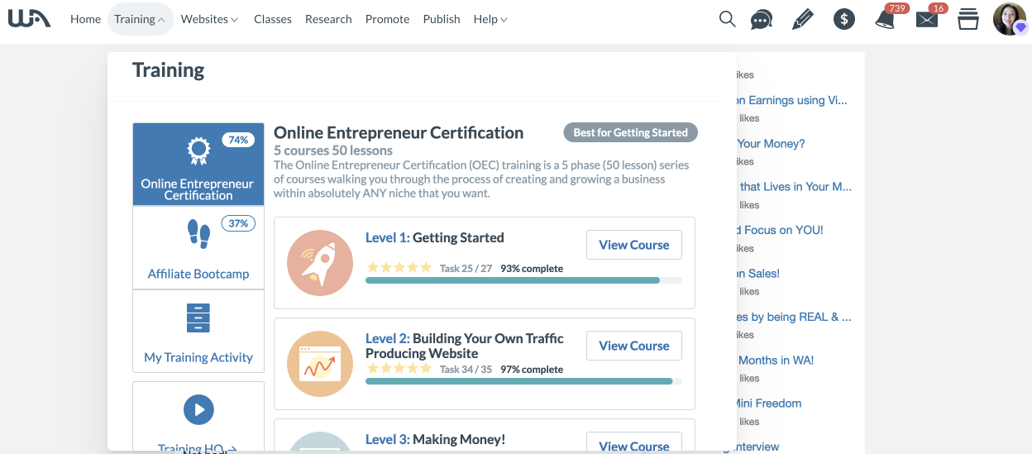Expand the Training dropdown in navigation
1032x454 pixels.
(x=140, y=19)
